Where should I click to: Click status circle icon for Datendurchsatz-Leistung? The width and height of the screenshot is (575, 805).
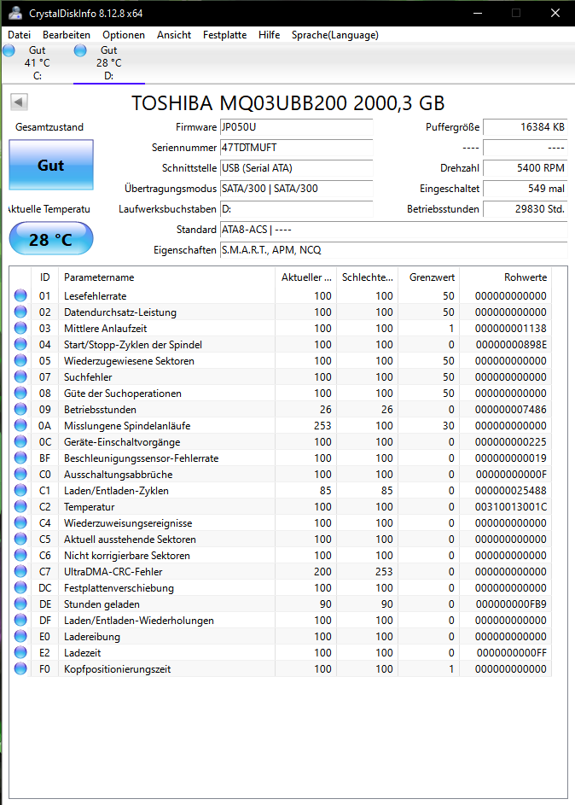(20, 312)
